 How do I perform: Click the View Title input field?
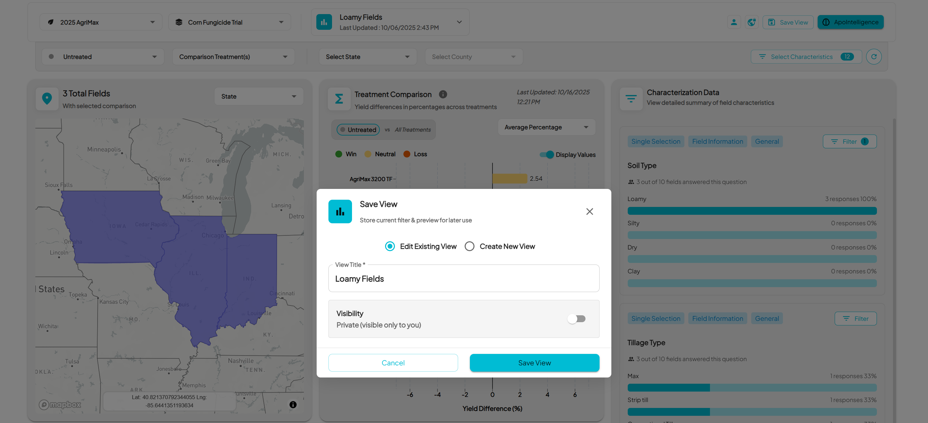click(464, 279)
